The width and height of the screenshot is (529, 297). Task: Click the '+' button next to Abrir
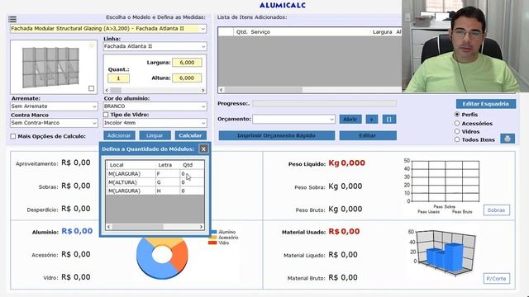coord(371,119)
